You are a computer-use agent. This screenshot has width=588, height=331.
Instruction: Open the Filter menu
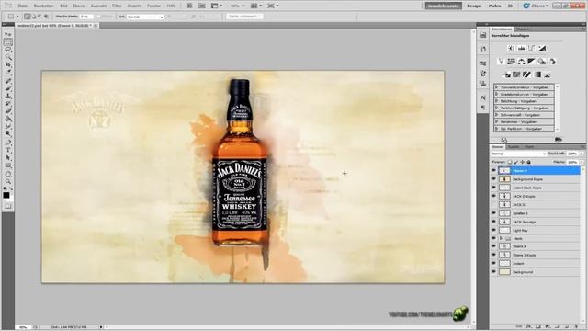[x=117, y=6]
